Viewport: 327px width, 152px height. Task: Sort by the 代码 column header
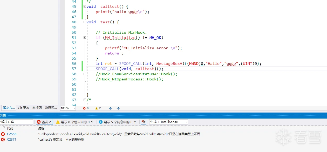click(x=21, y=128)
